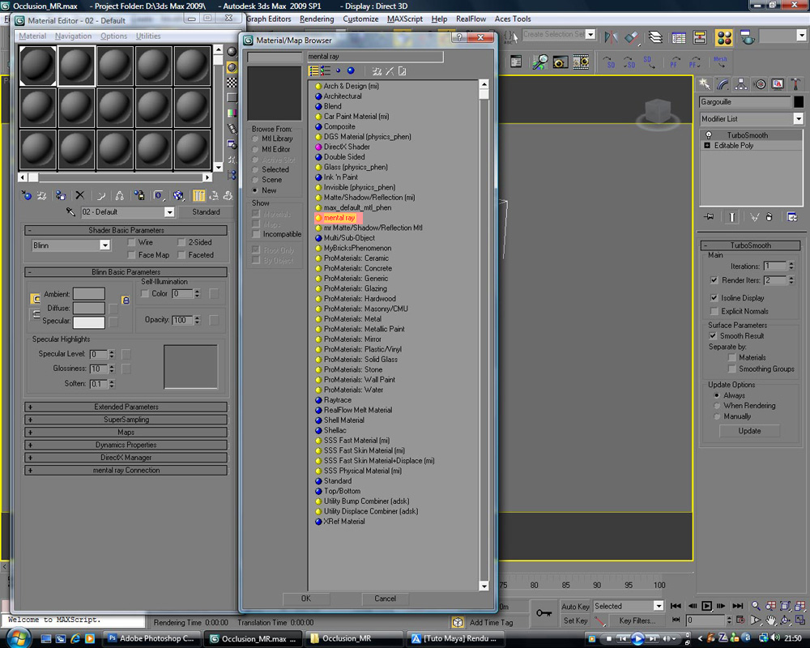This screenshot has width=810, height=648.
Task: Click Pick Material from Object eyedropper
Action: [71, 212]
